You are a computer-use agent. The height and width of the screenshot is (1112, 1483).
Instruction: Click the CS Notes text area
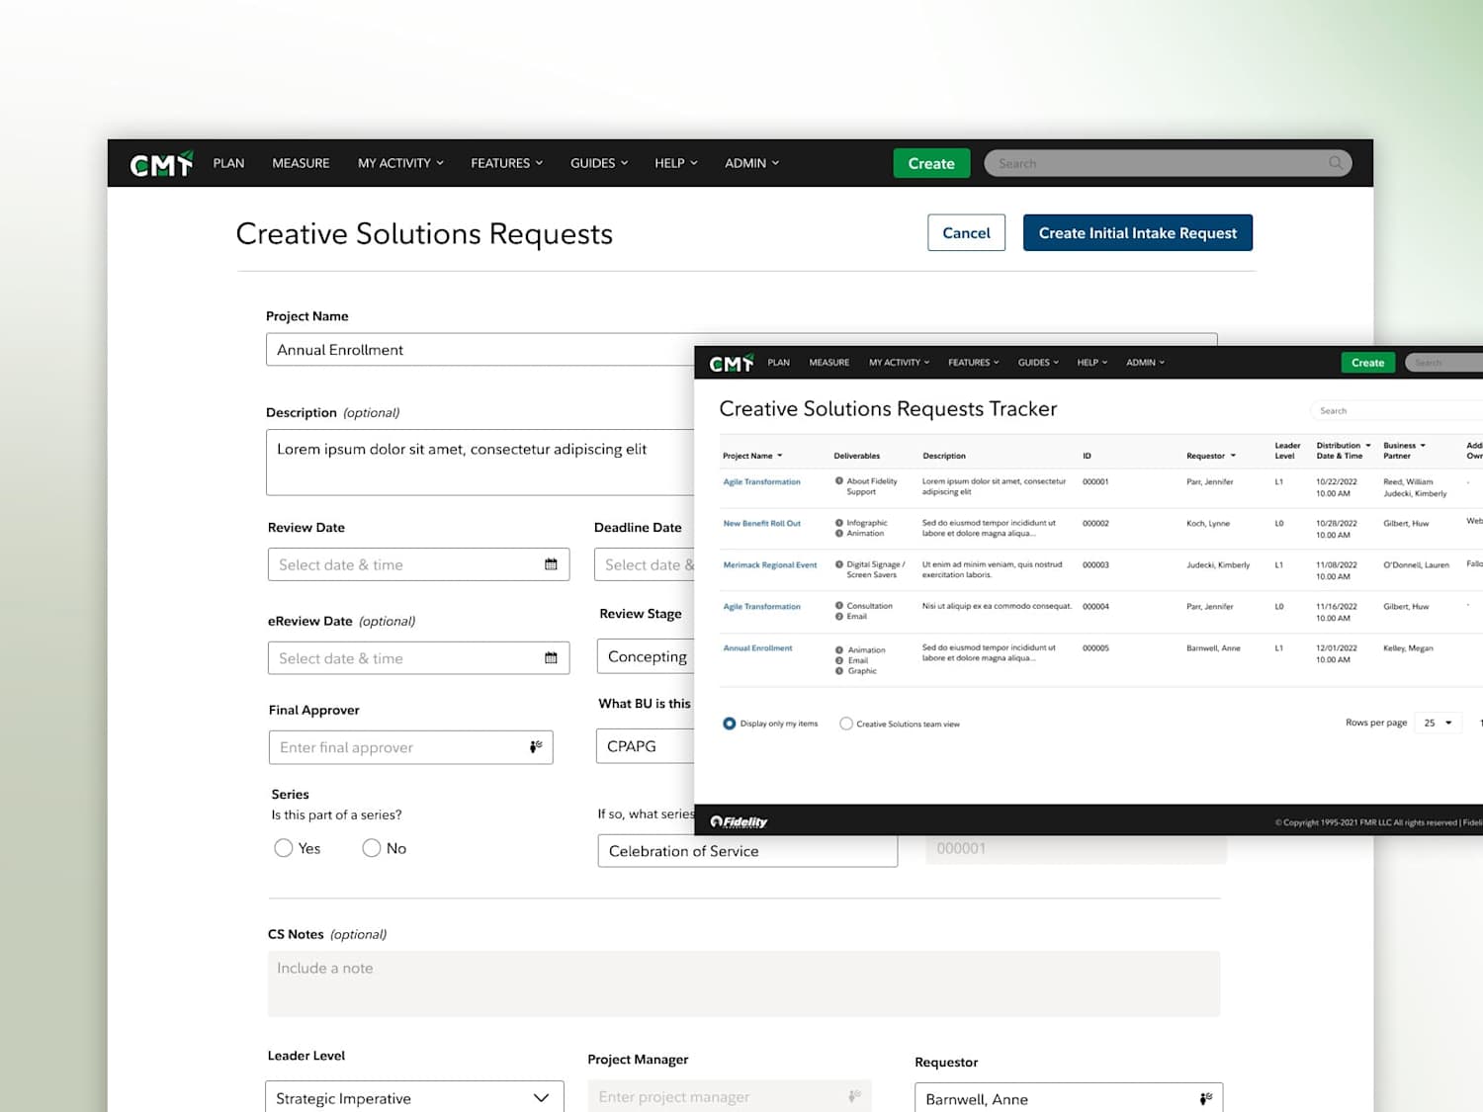coord(743,984)
